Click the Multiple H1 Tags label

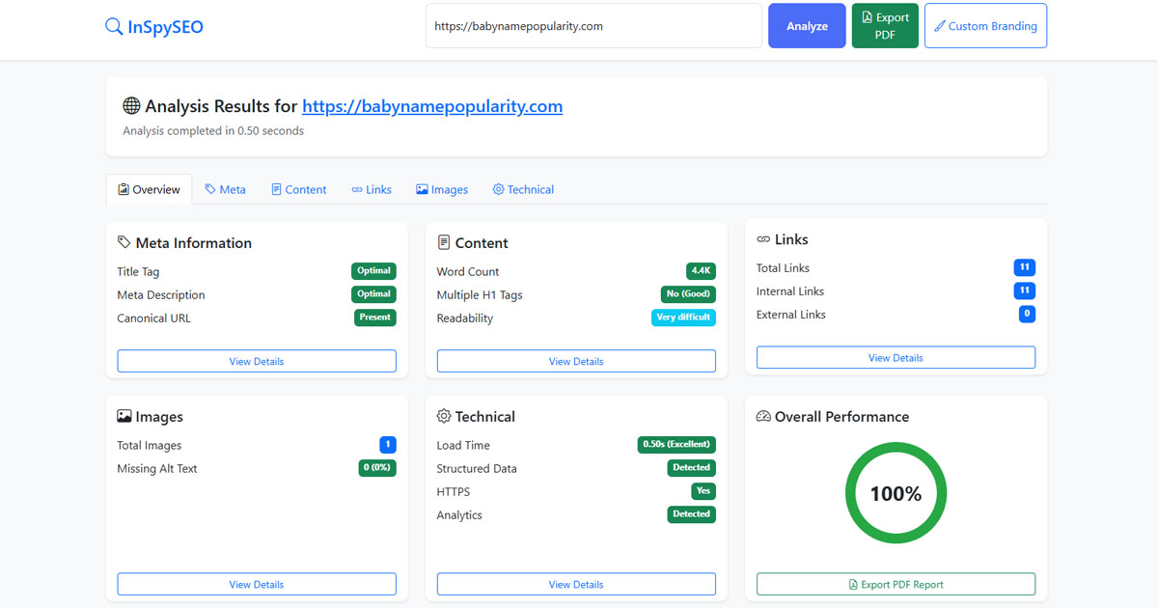point(480,294)
